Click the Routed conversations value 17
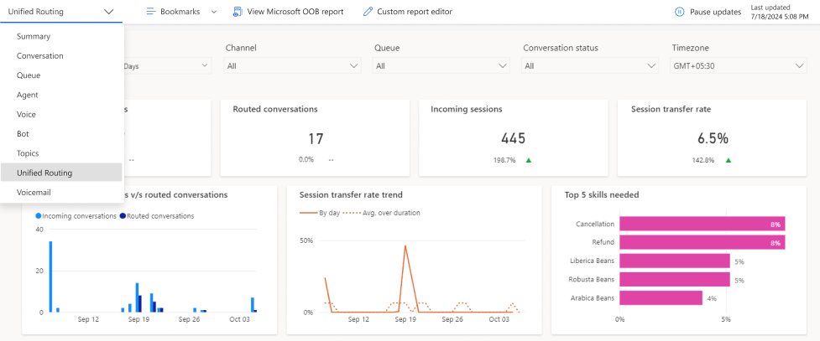Viewport: 820px width, 341px height. point(316,139)
